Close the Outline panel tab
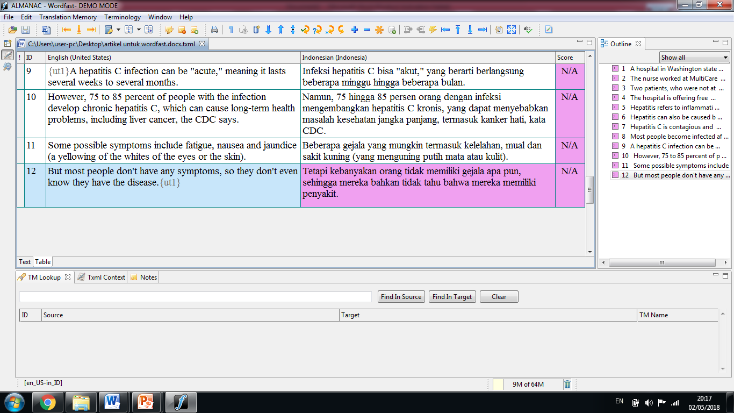The image size is (734, 413). pyautogui.click(x=638, y=44)
